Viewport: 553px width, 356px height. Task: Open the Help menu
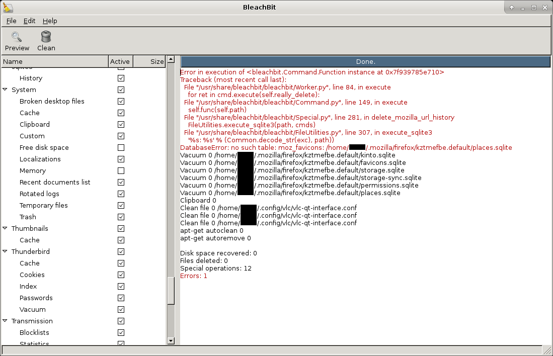[x=49, y=21]
